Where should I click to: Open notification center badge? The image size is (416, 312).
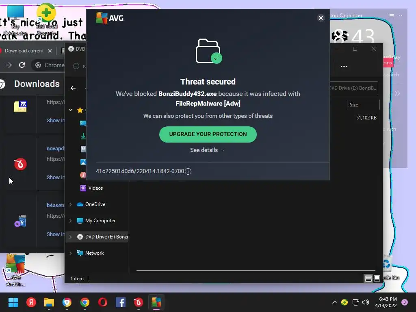click(x=404, y=302)
